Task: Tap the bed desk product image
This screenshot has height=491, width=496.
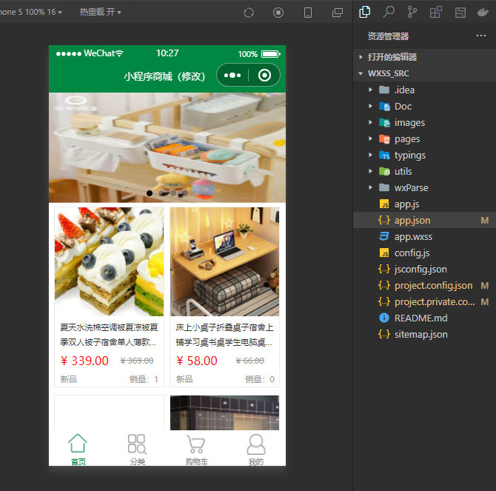Action: (x=224, y=261)
